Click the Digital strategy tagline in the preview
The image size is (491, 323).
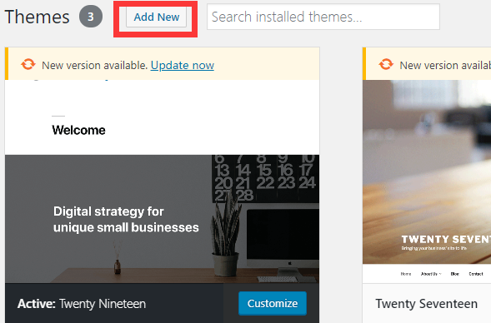click(x=126, y=219)
